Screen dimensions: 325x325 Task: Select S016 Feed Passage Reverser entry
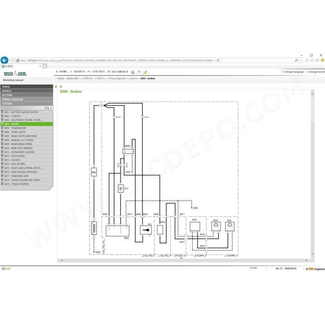tap(26, 172)
